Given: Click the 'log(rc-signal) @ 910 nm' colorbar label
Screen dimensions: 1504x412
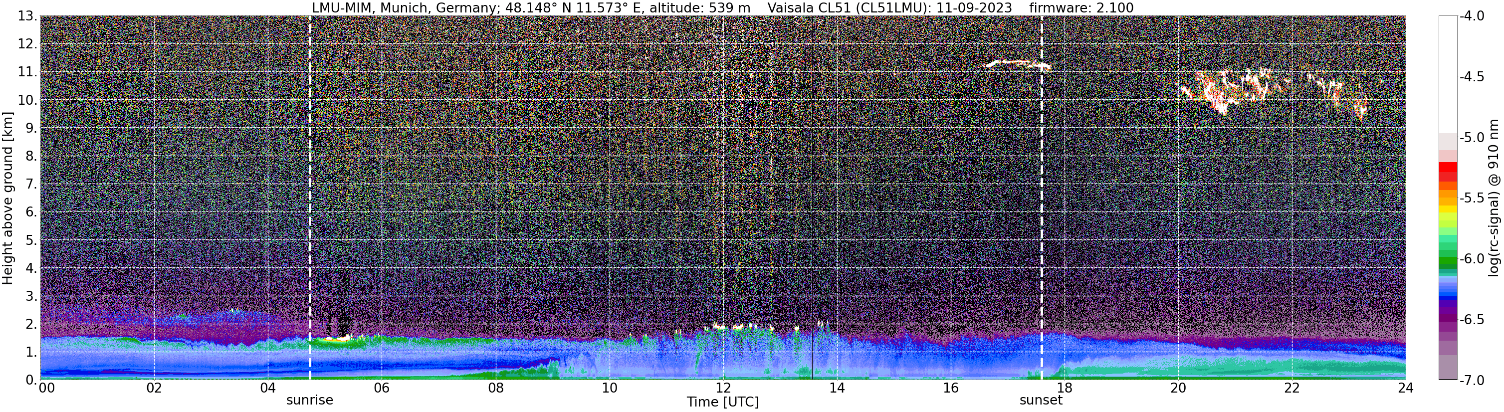Looking at the screenshot, I should point(1495,198).
